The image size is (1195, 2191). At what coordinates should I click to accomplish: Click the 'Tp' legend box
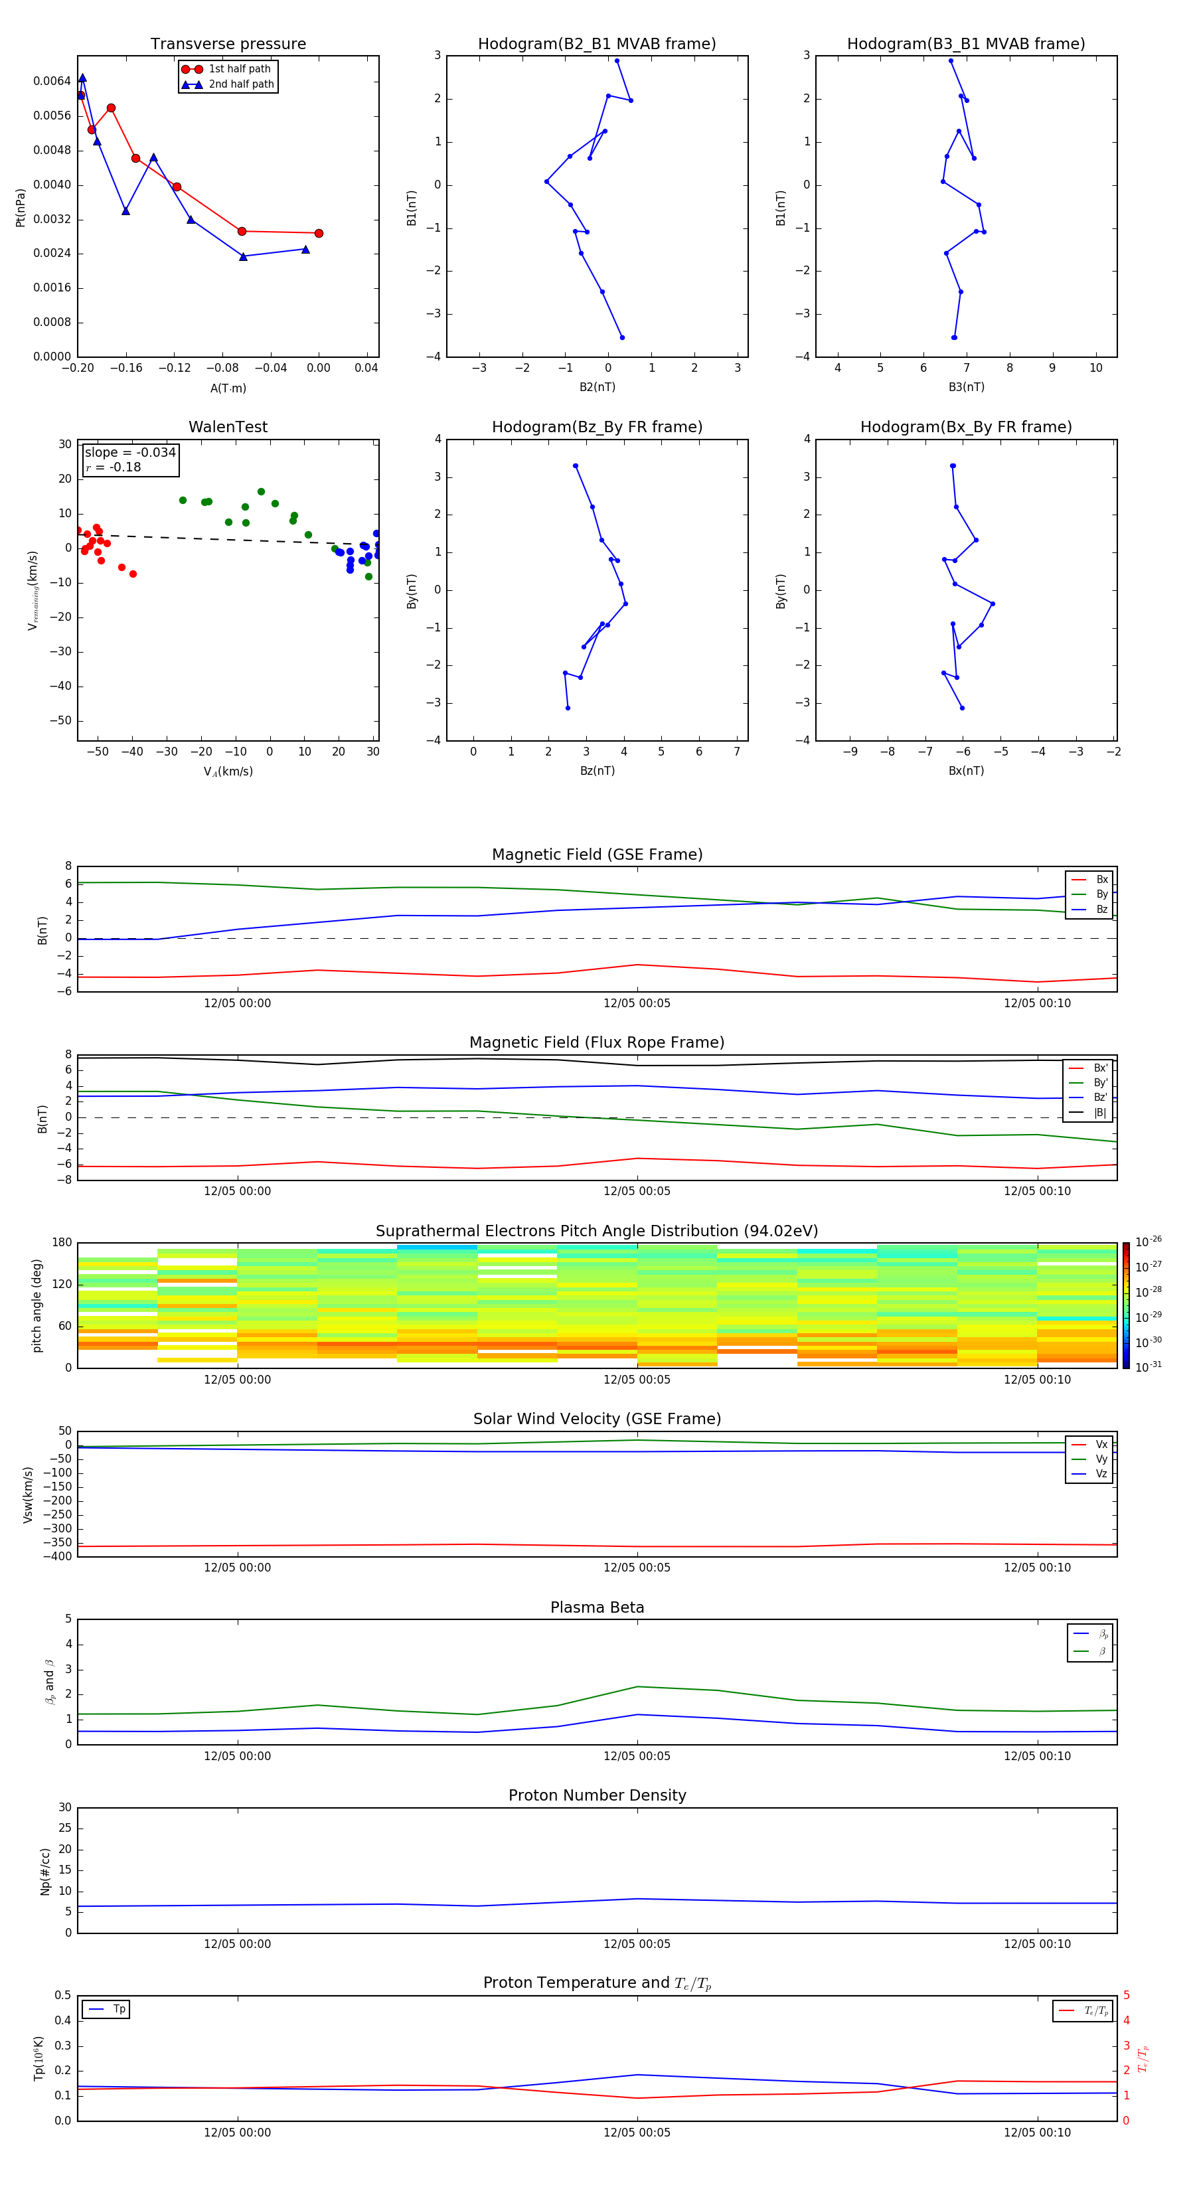pos(106,2009)
